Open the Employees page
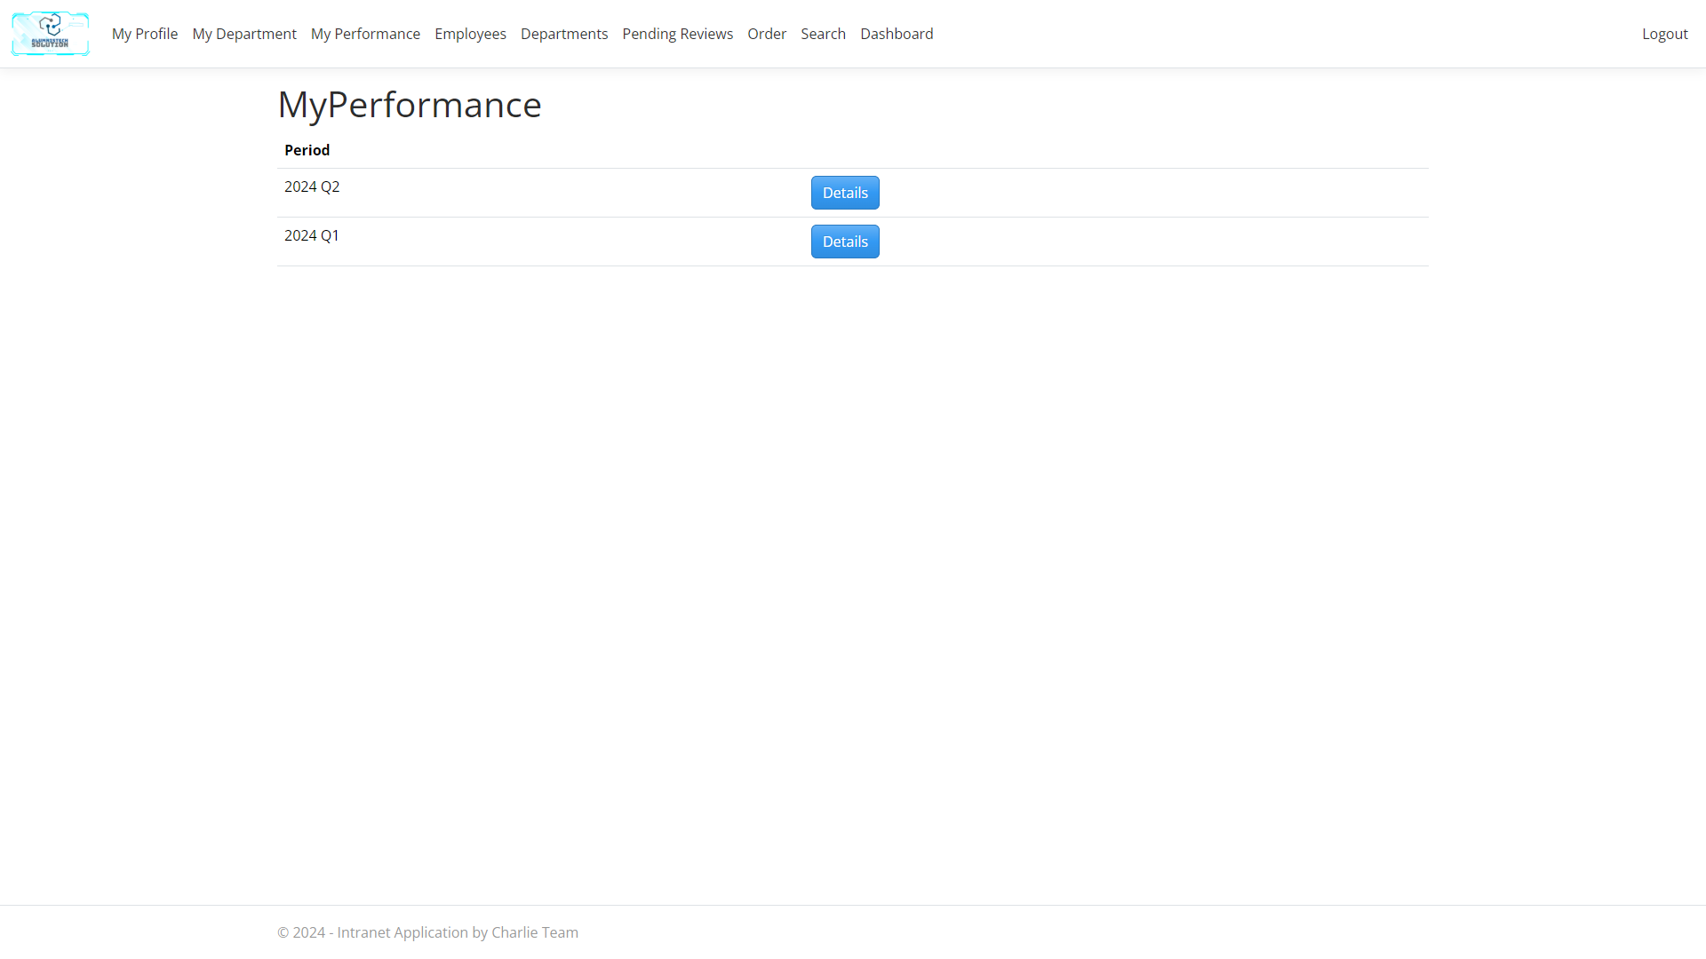This screenshot has width=1706, height=959. [470, 34]
